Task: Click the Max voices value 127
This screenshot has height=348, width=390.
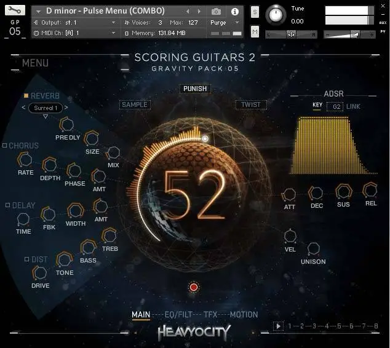Action: (x=193, y=23)
